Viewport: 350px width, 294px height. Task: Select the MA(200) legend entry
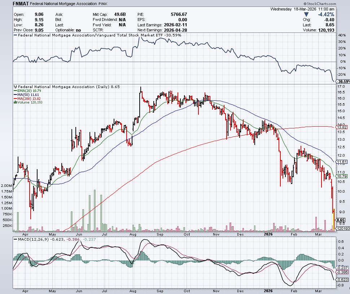(27, 99)
